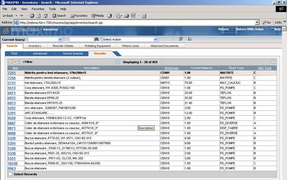Open the Favorites menu
The height and width of the screenshot is (180, 287).
pyautogui.click(x=38, y=9)
